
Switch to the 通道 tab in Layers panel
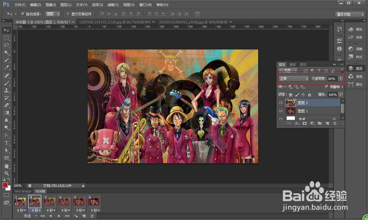[293, 64]
